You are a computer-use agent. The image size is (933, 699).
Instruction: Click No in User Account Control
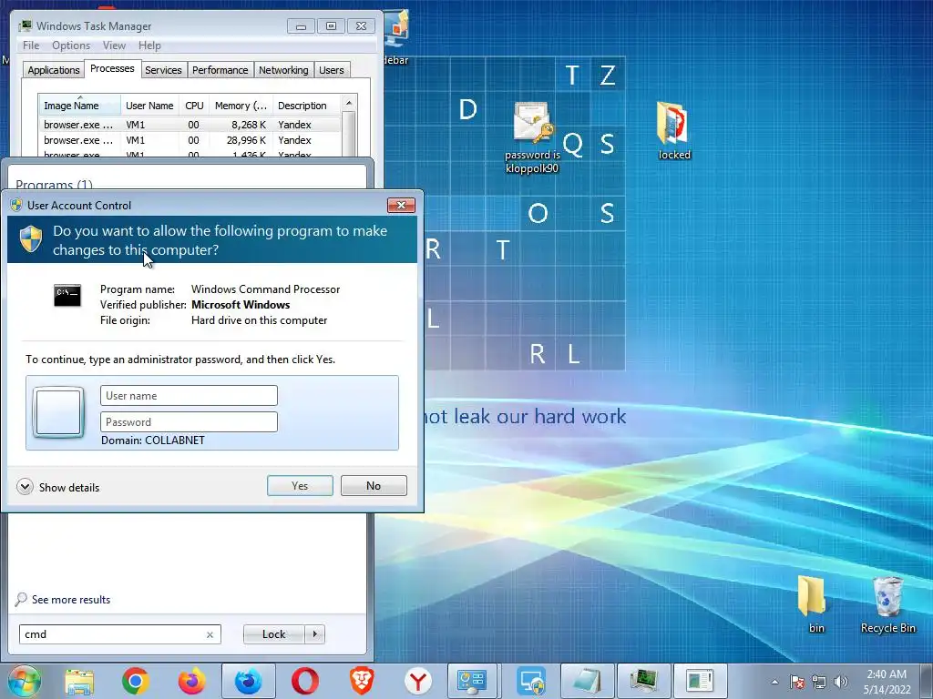[374, 486]
